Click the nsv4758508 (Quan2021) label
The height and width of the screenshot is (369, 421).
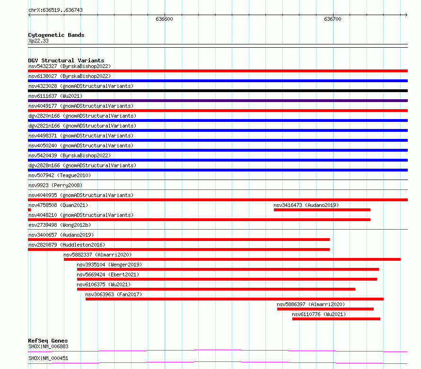pos(58,205)
